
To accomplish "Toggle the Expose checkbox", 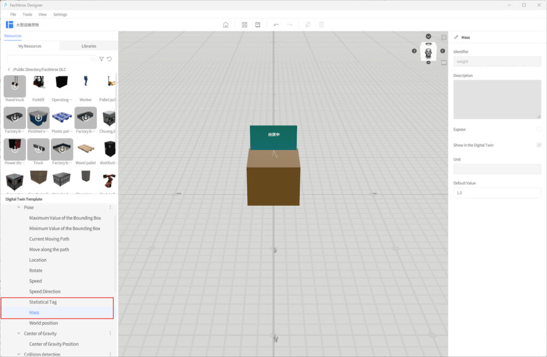I will pos(539,129).
